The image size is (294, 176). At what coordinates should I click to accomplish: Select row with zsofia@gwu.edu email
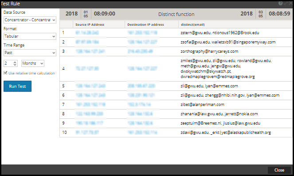(x=176, y=42)
